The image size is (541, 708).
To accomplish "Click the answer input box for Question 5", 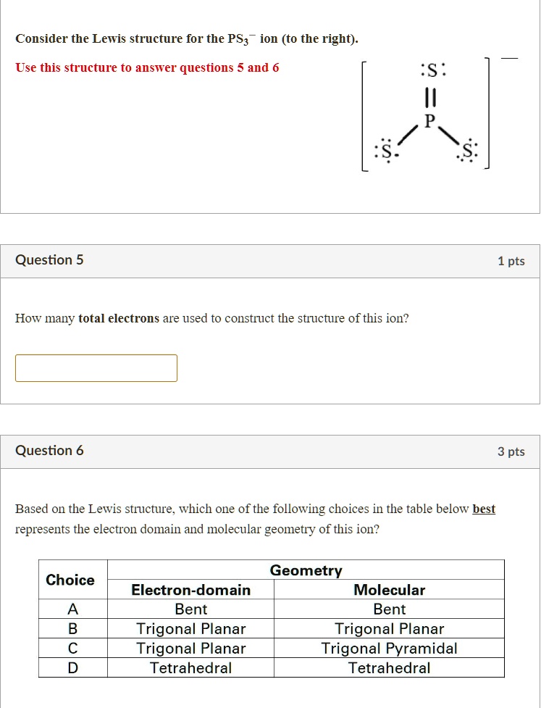I will [96, 367].
